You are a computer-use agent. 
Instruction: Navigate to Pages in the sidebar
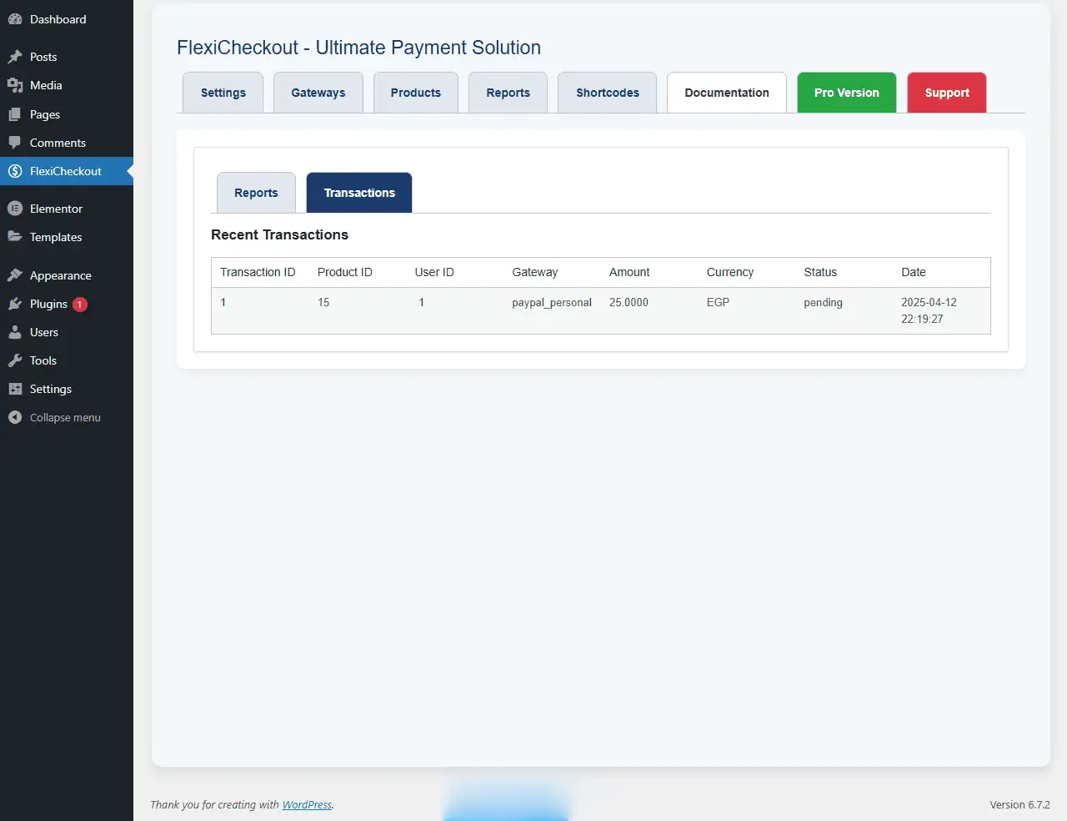67,114
